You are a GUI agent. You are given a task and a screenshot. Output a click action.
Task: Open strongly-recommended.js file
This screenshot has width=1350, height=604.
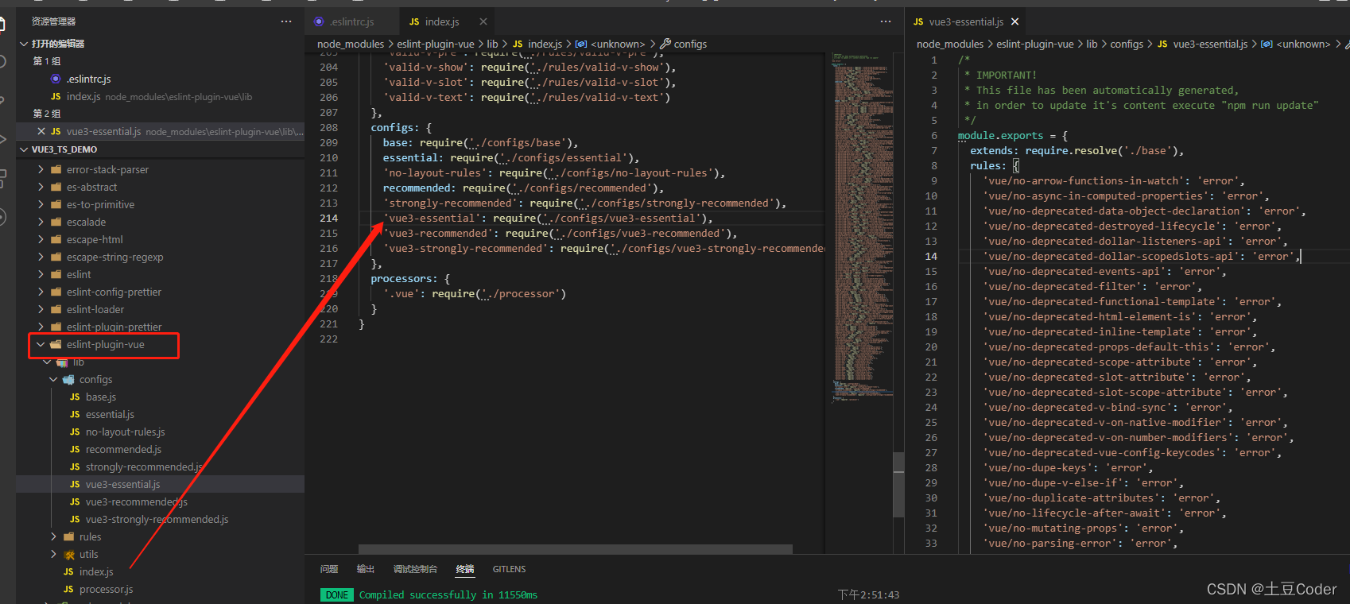tap(145, 467)
